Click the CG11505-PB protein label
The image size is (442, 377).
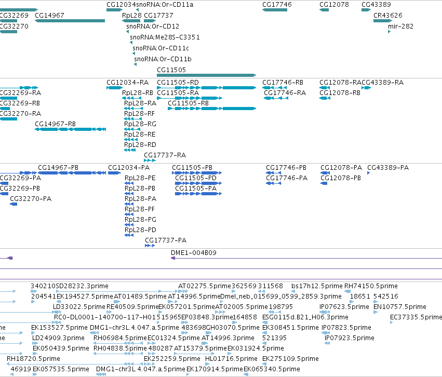click(192, 168)
